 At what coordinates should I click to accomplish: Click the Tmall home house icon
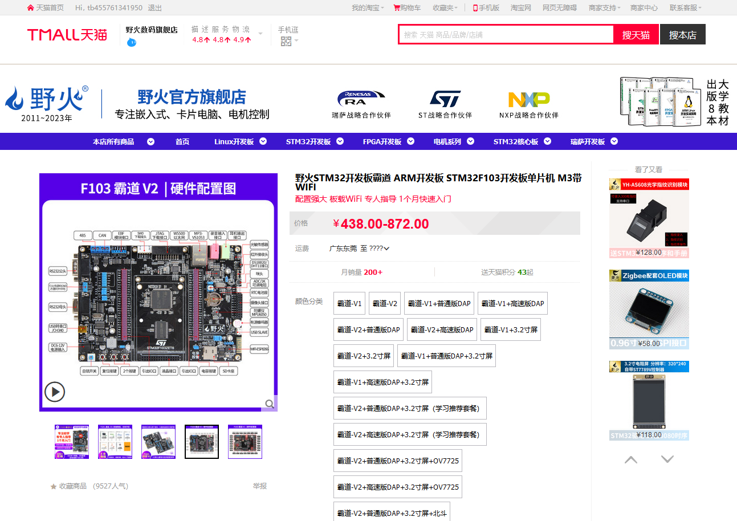pyautogui.click(x=30, y=7)
